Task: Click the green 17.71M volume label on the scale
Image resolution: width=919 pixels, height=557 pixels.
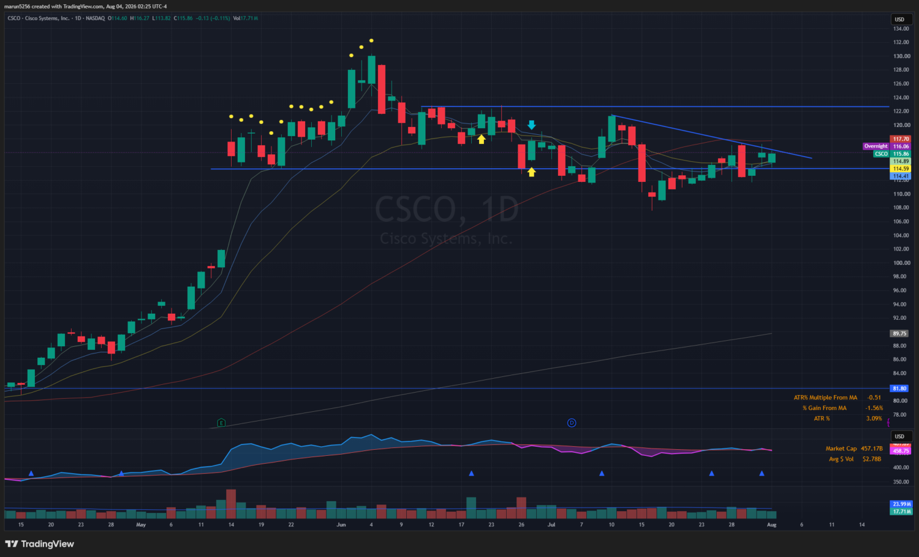Action: [x=901, y=511]
